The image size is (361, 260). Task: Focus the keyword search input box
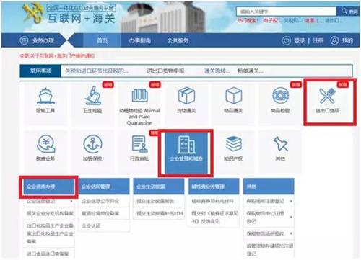[x=286, y=12]
